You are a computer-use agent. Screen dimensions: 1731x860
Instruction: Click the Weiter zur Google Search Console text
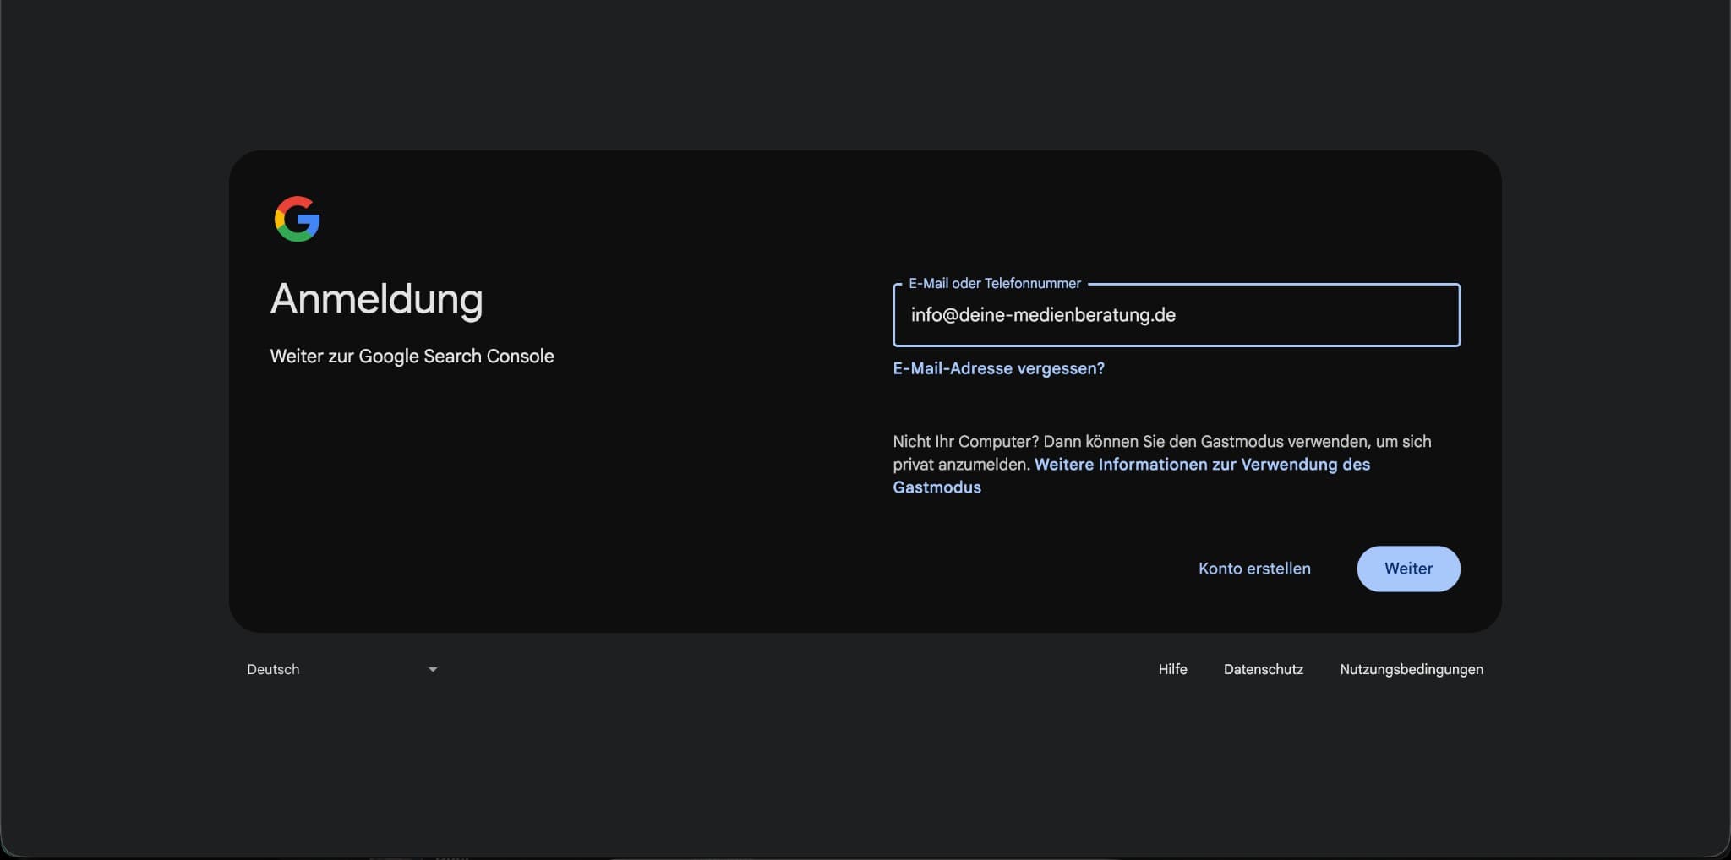click(x=412, y=356)
